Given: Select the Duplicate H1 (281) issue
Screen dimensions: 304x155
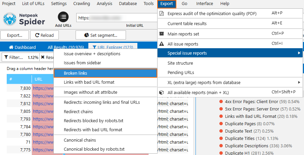Looking at the screenshot, I should pyautogui.click(x=249, y=153).
